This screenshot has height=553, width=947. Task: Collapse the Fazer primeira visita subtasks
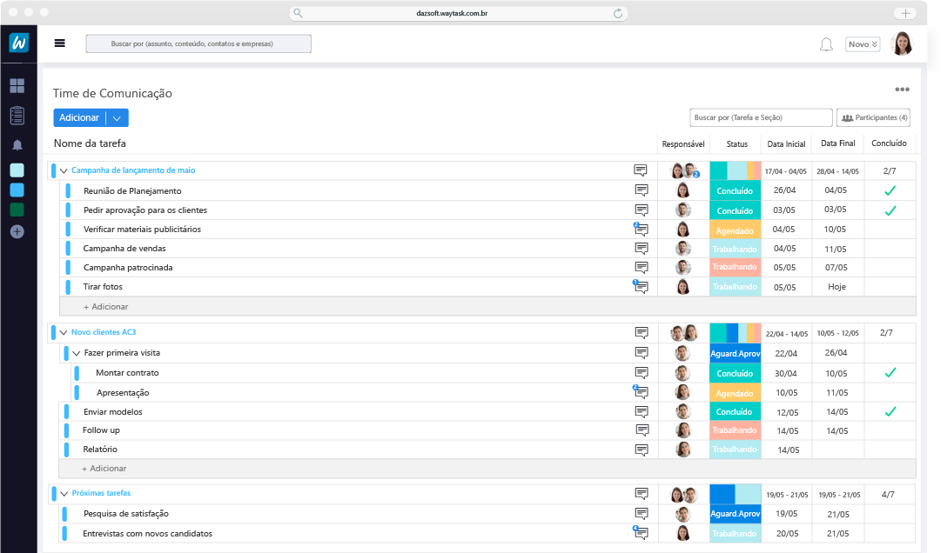(x=76, y=353)
